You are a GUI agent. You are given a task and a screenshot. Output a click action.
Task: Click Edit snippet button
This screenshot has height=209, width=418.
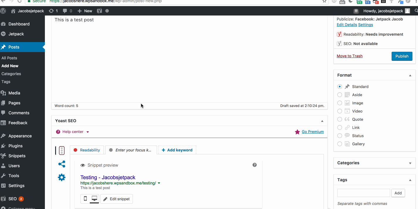117,199
